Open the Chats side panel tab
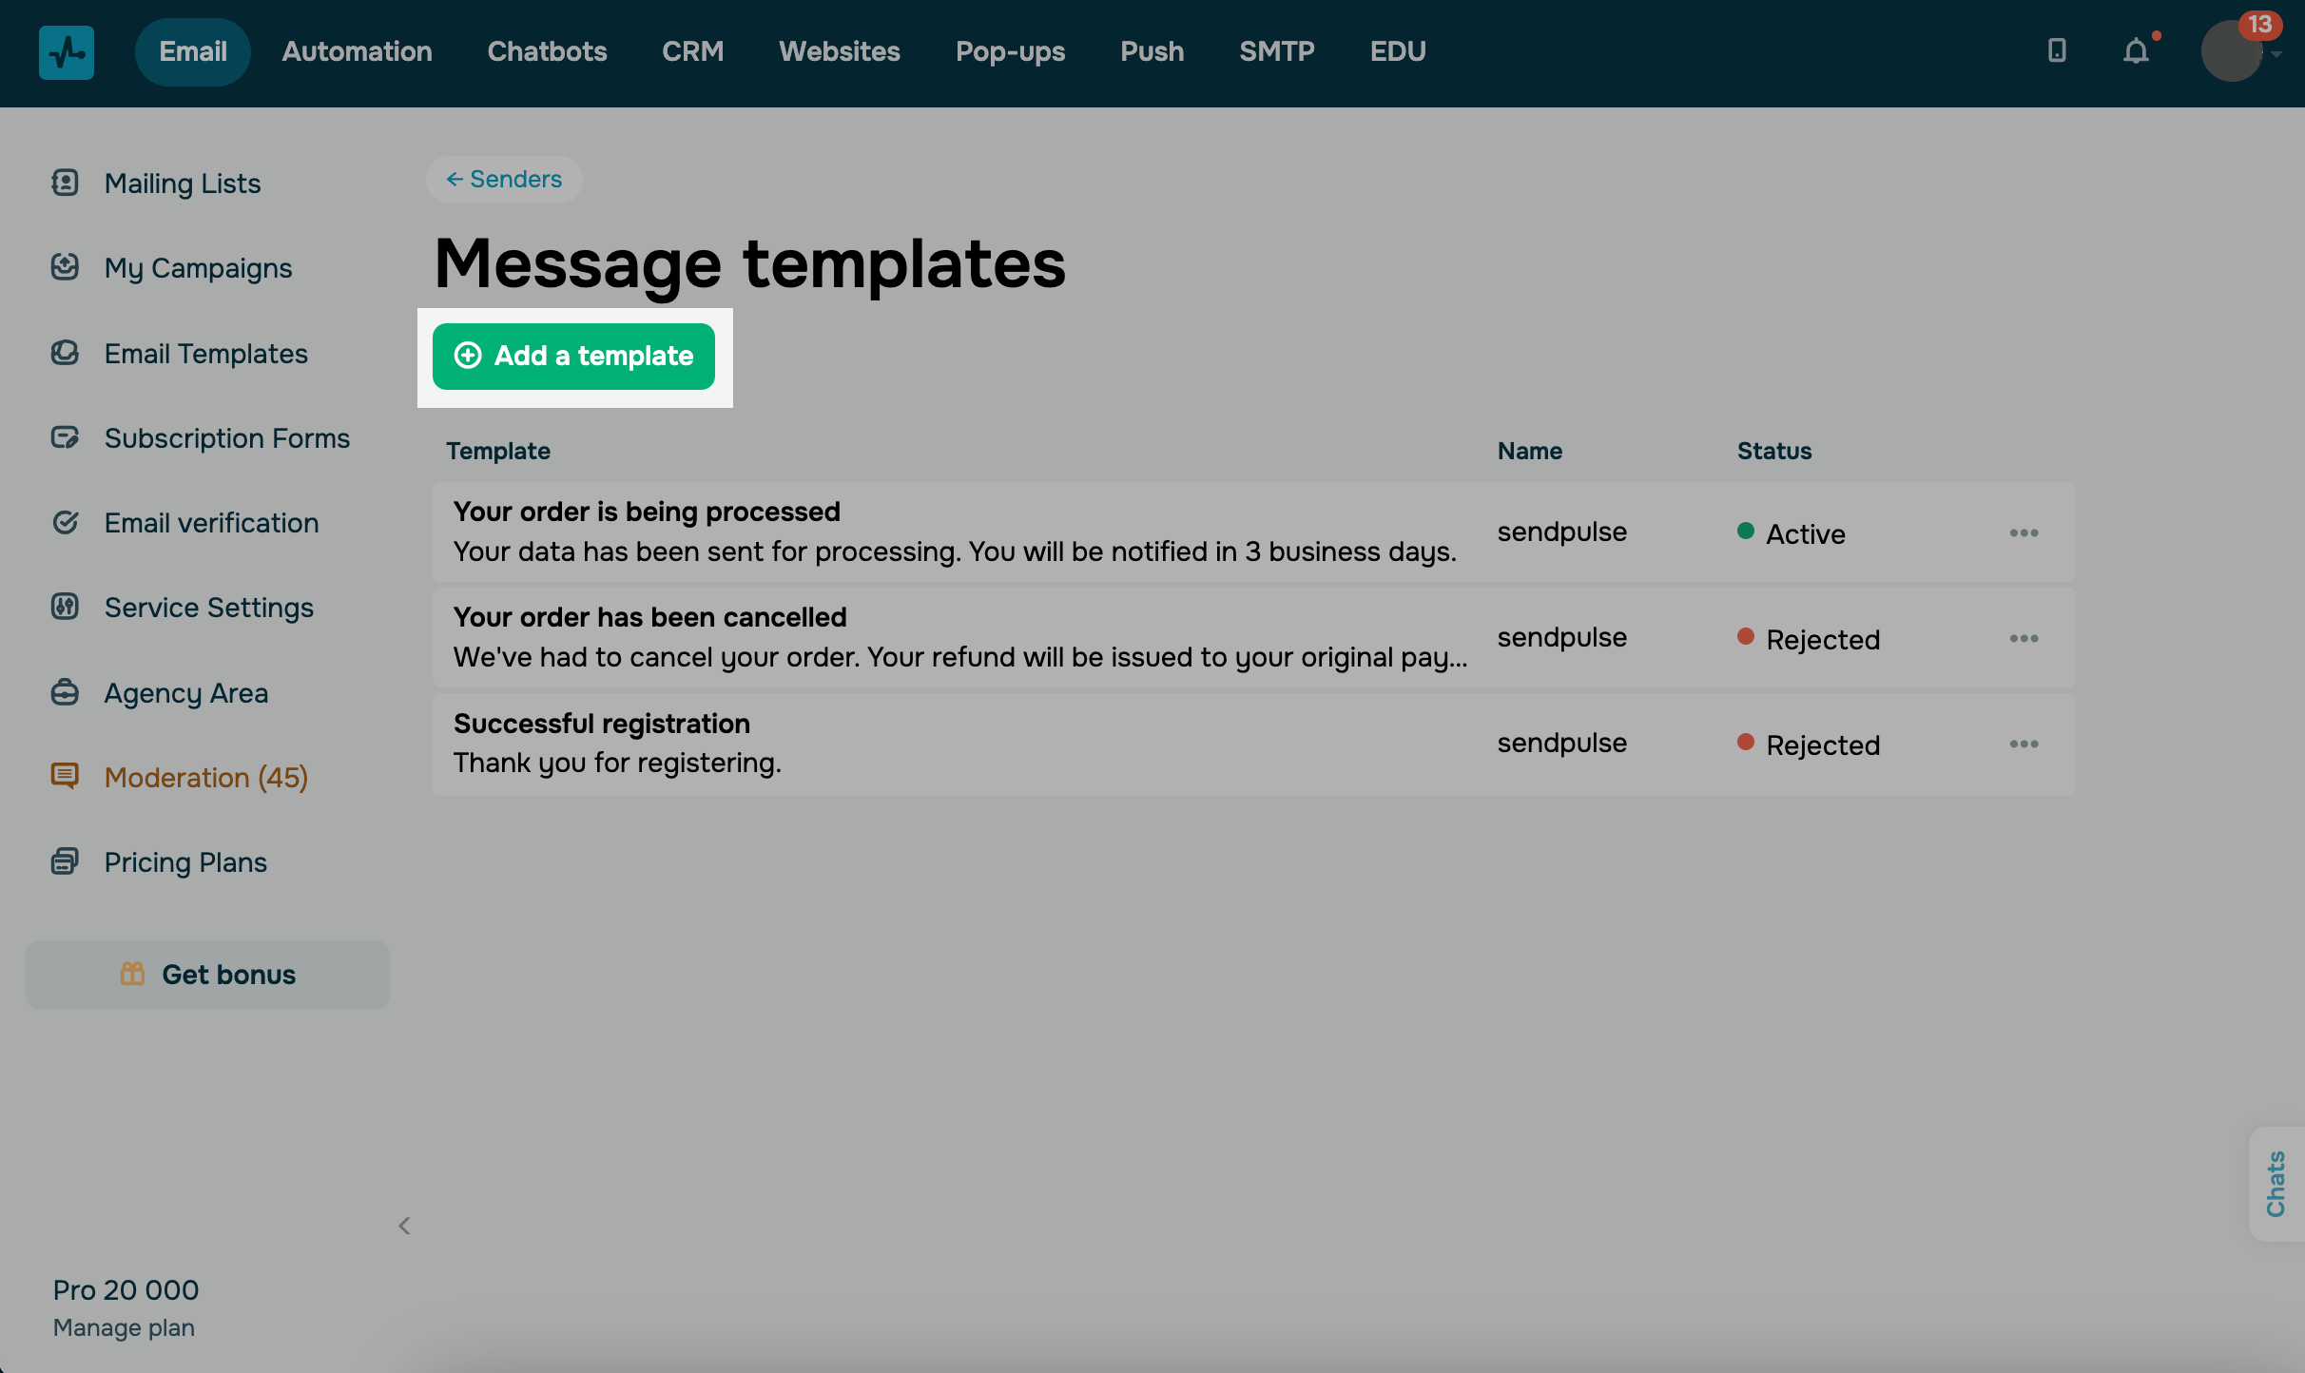The width and height of the screenshot is (2305, 1373). click(x=2276, y=1184)
